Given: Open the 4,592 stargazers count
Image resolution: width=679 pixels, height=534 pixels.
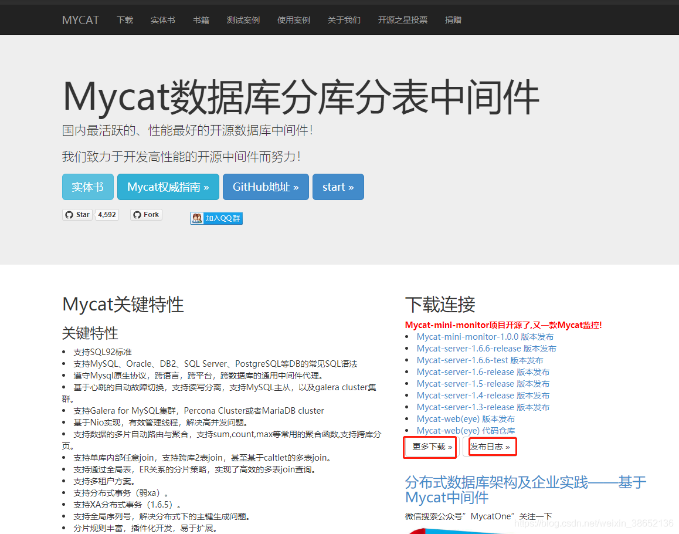Looking at the screenshot, I should (107, 215).
